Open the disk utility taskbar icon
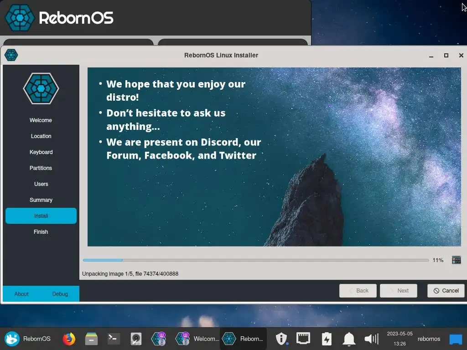 (136, 339)
